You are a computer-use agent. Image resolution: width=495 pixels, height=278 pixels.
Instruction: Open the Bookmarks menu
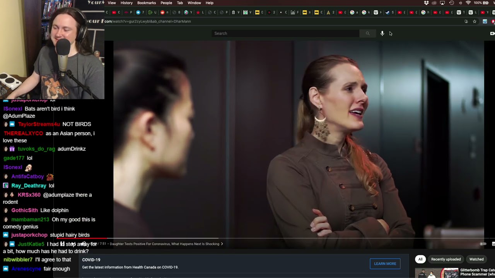click(147, 3)
